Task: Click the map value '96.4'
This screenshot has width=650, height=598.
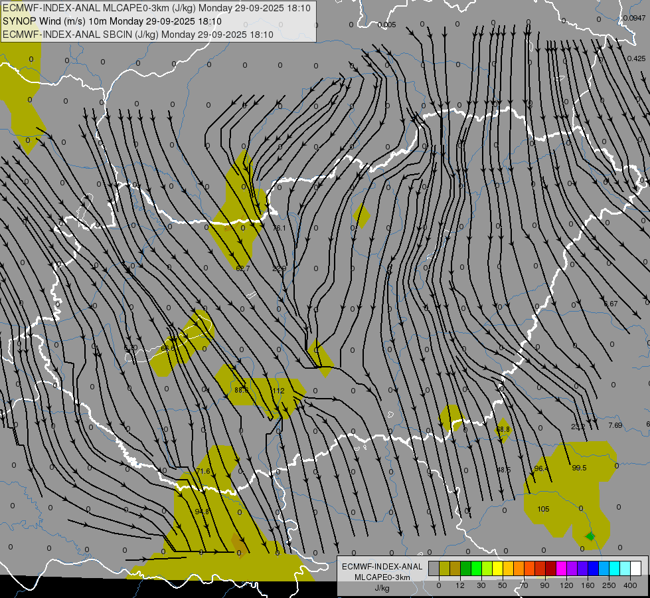Action: [541, 468]
